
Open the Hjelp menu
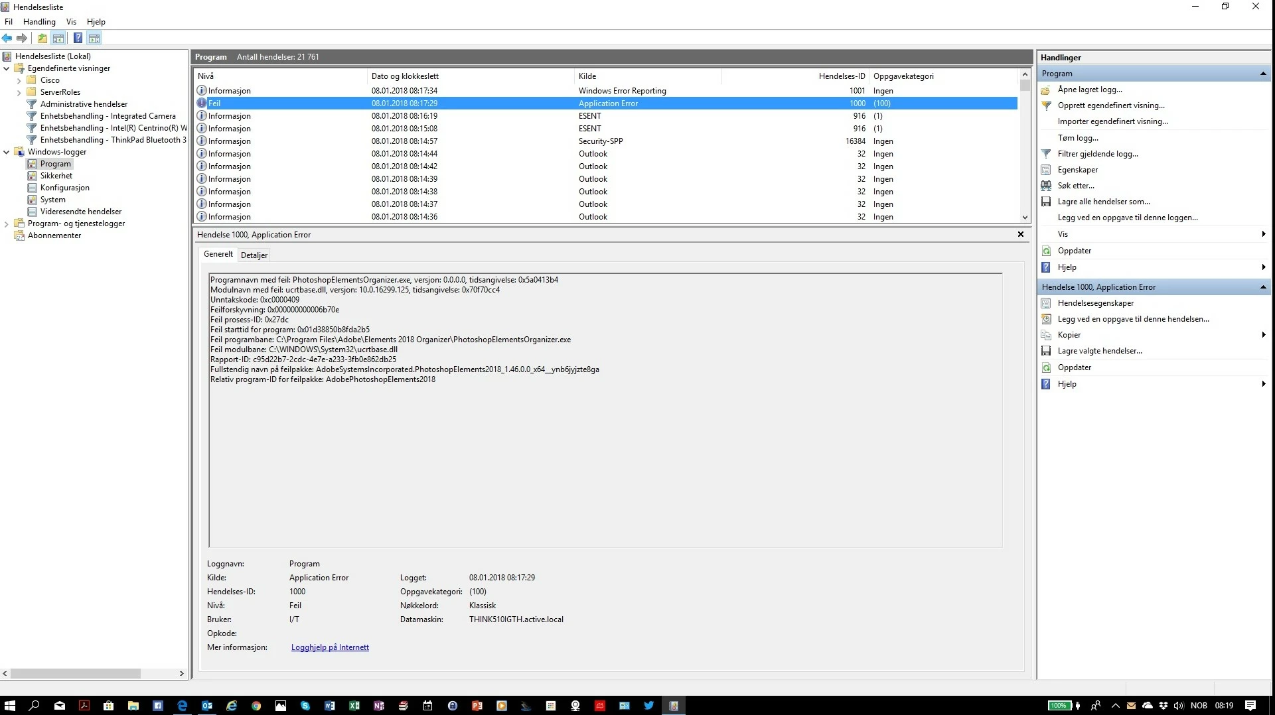point(96,22)
